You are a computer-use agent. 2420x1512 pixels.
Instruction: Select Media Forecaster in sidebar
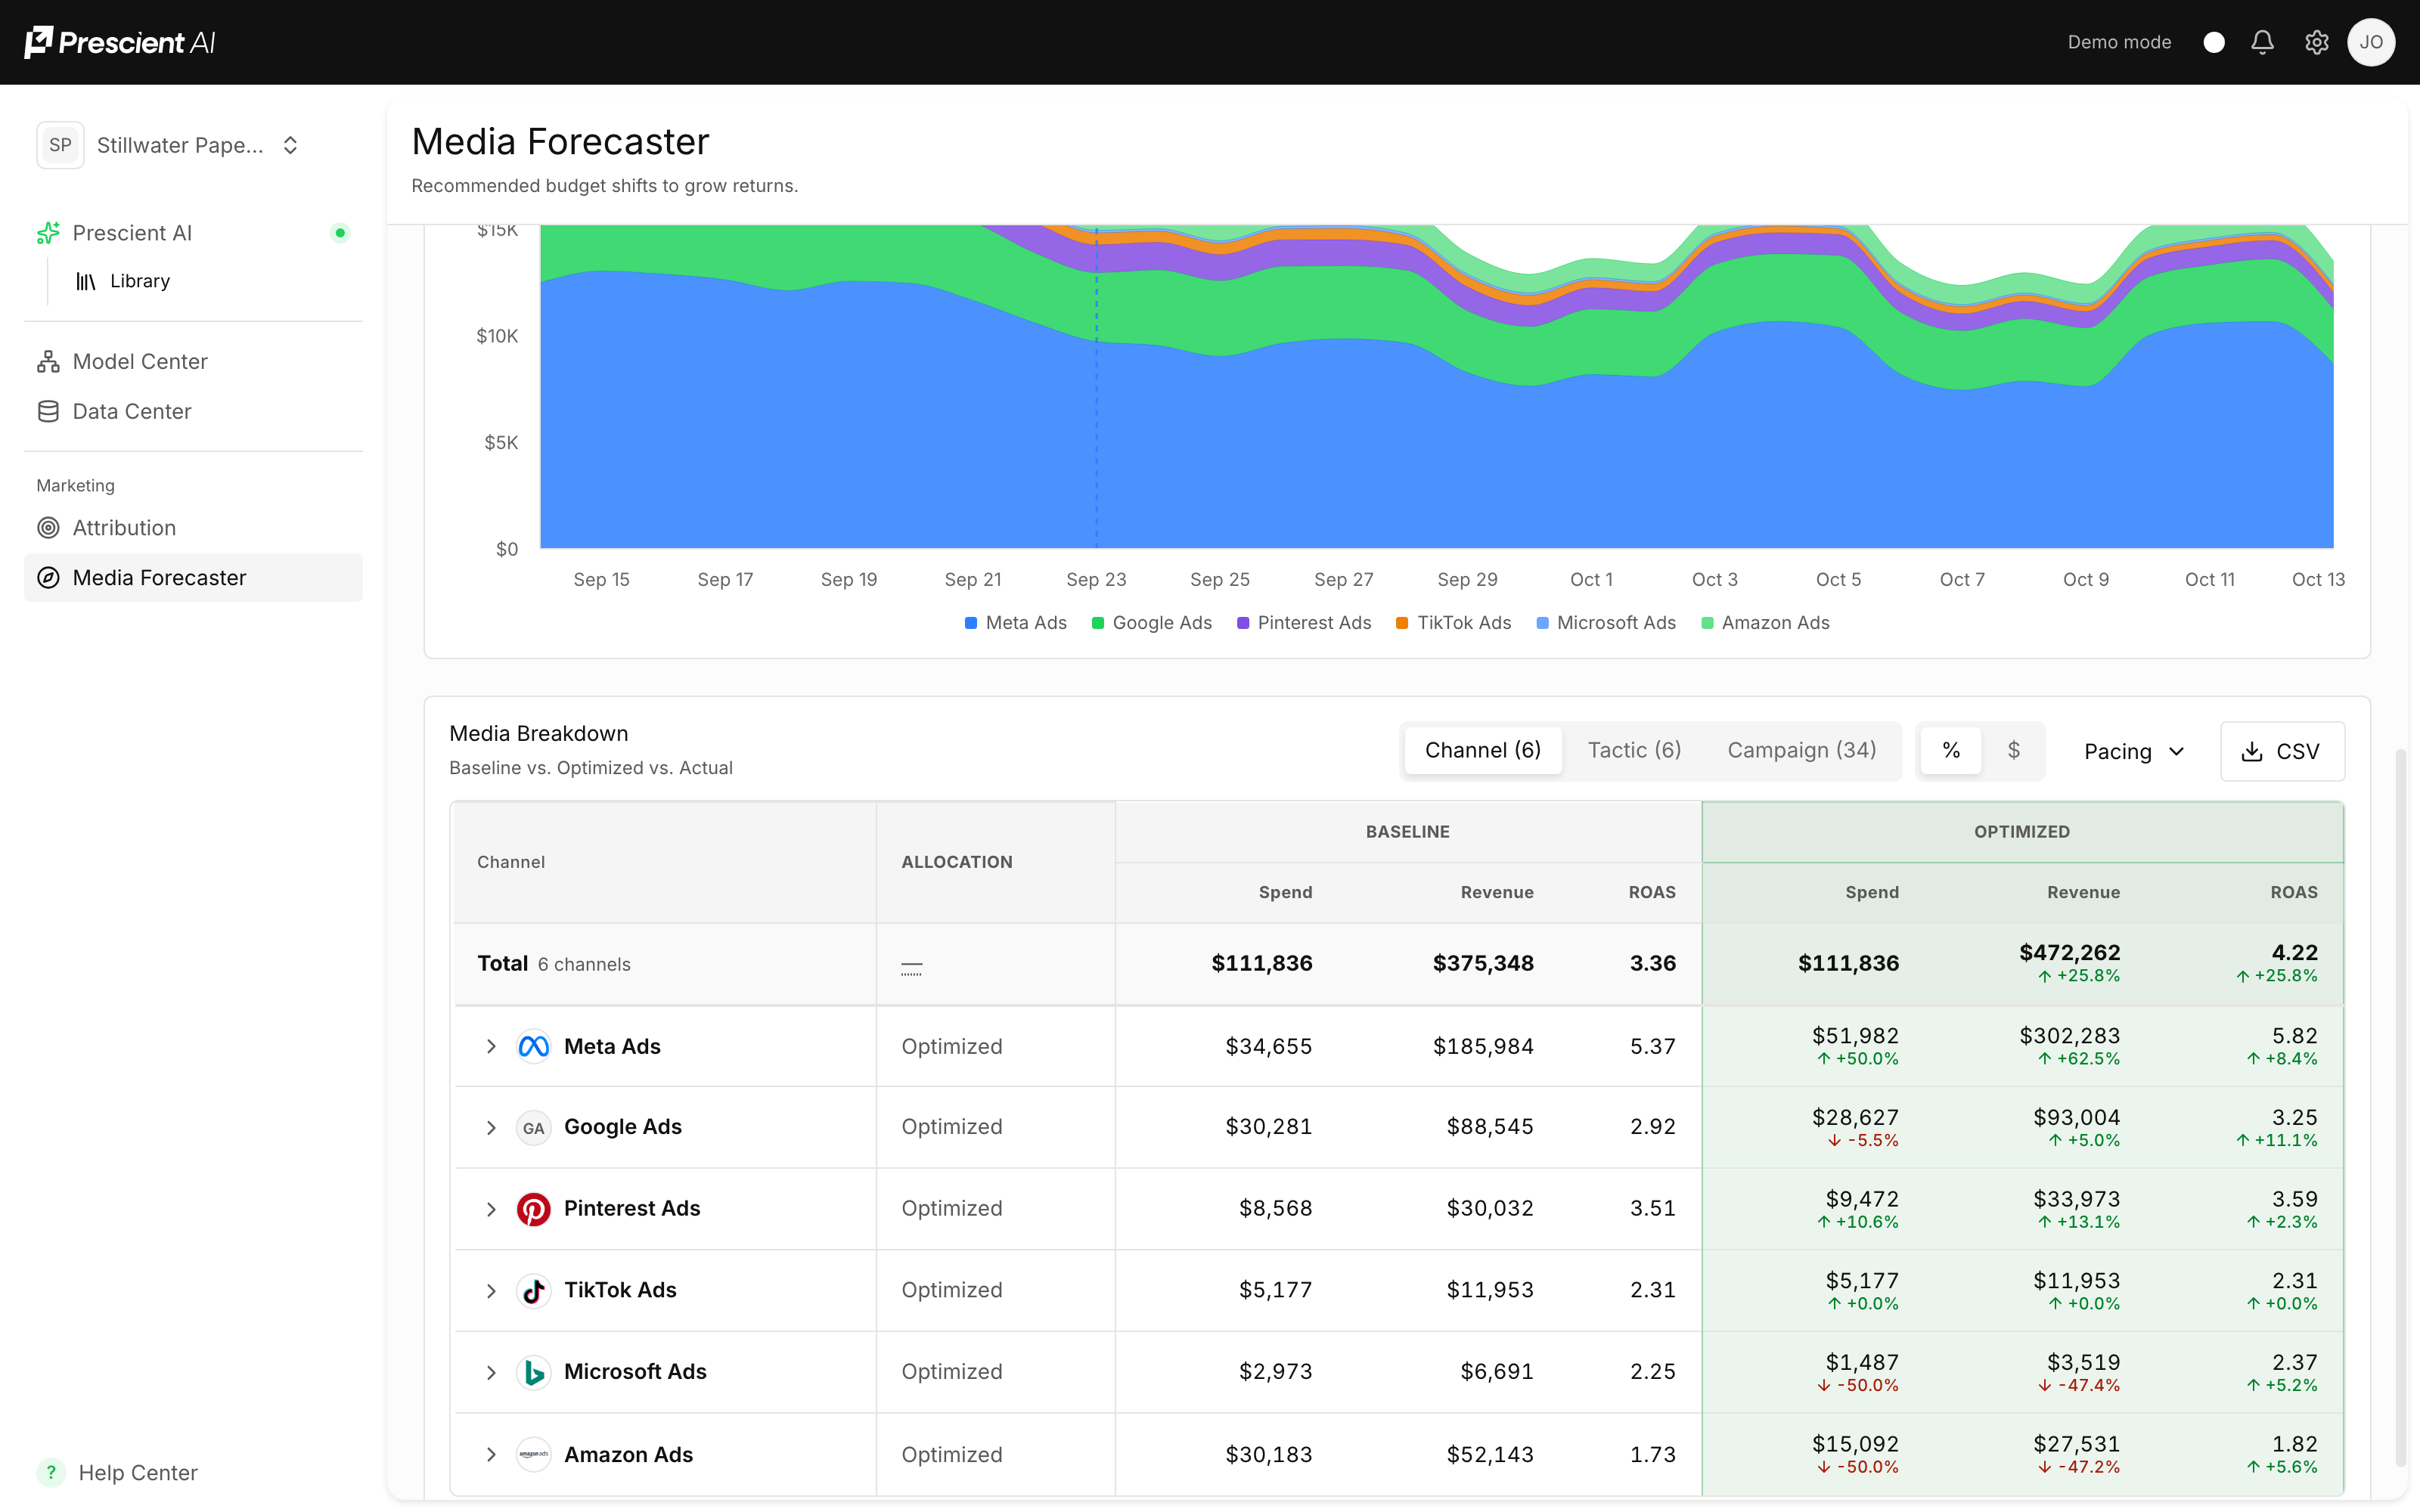pos(193,577)
